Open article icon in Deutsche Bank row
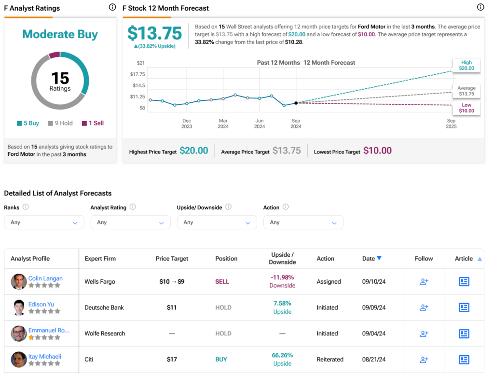The height and width of the screenshot is (373, 494). [464, 307]
